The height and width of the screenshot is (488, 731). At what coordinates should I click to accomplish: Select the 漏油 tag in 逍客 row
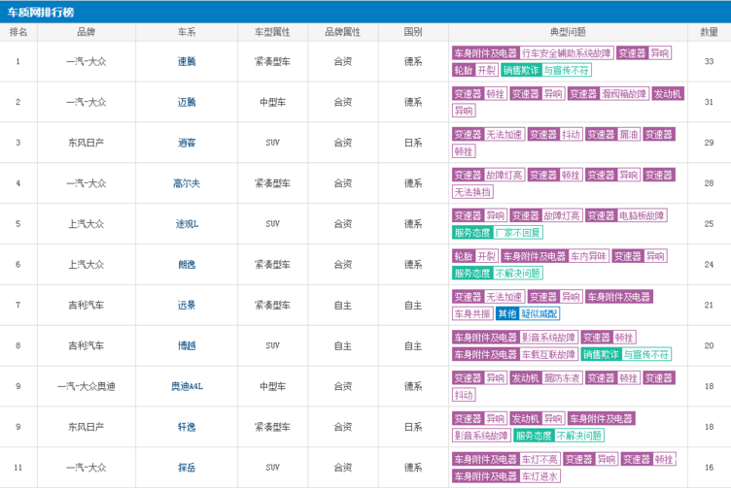(628, 135)
